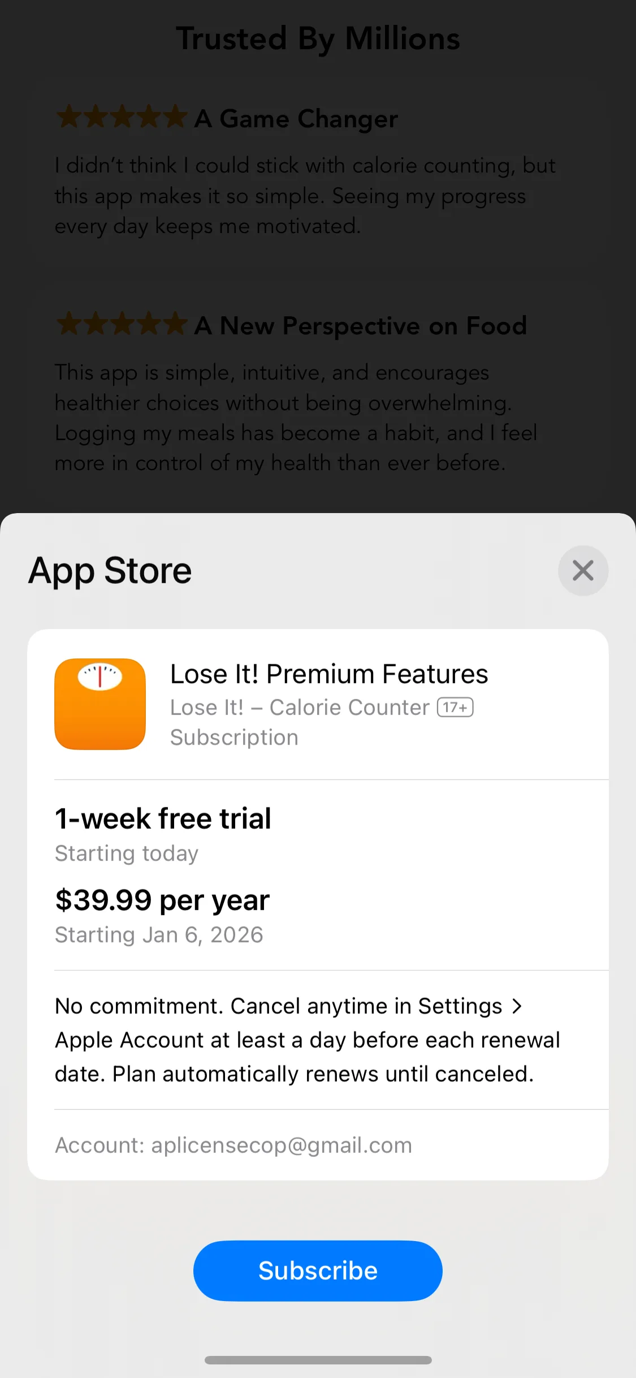Tap the Trusted By Millions heading

click(318, 38)
